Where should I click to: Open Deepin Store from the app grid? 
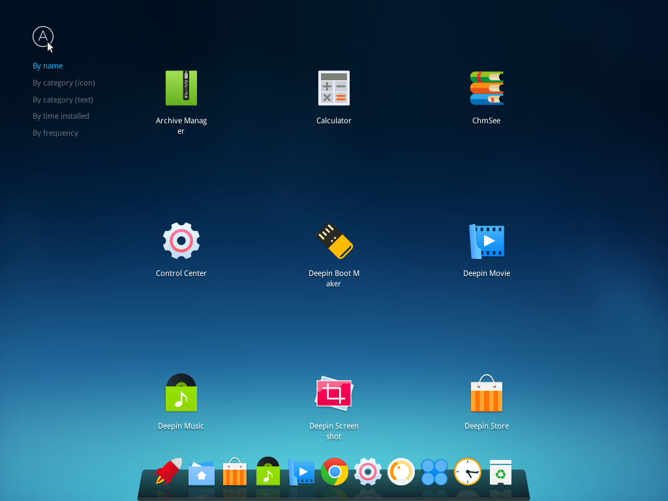point(487,393)
